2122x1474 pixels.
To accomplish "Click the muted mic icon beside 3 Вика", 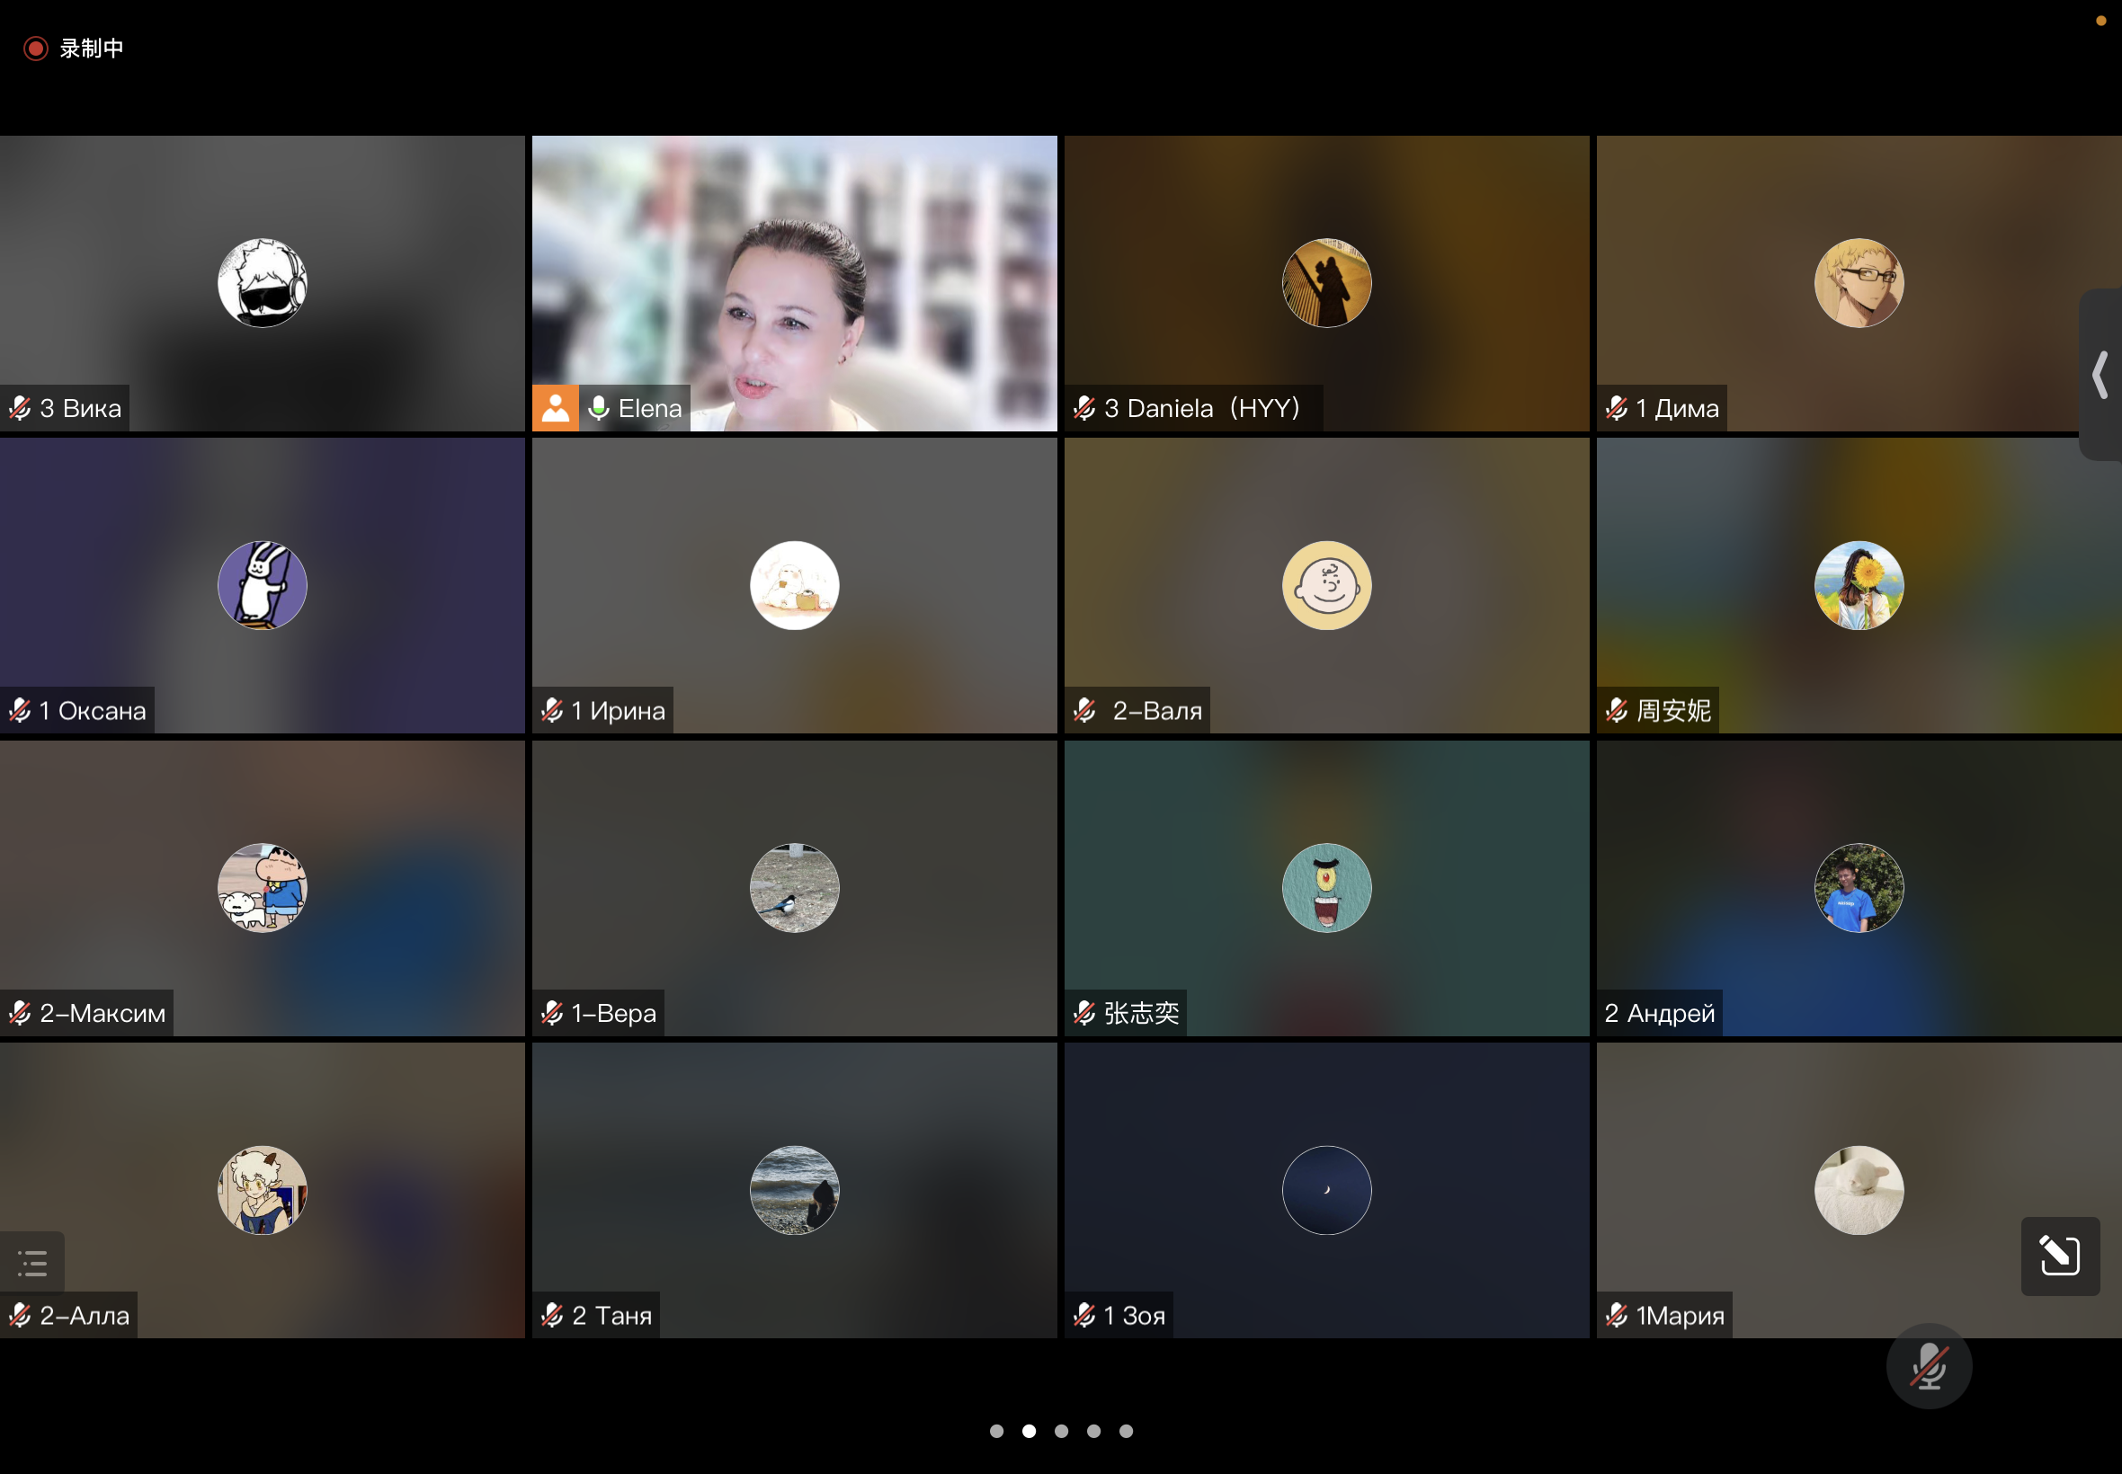I will pos(21,407).
